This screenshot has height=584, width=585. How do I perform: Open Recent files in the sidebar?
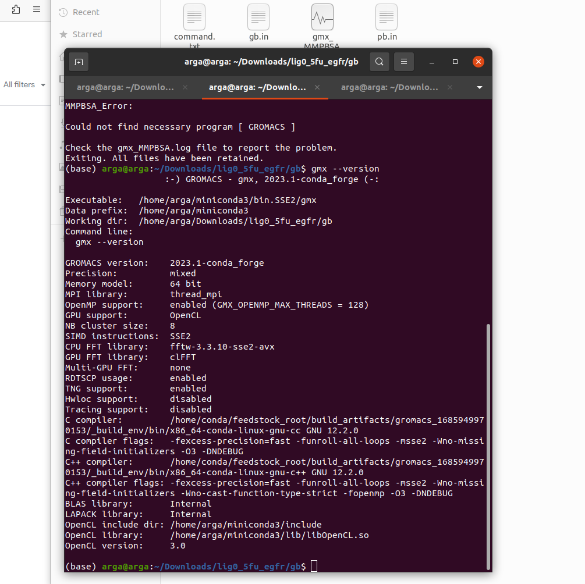(x=86, y=12)
